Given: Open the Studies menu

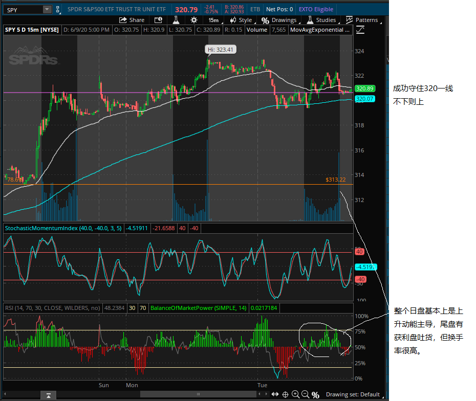Looking at the screenshot, I should pos(322,20).
